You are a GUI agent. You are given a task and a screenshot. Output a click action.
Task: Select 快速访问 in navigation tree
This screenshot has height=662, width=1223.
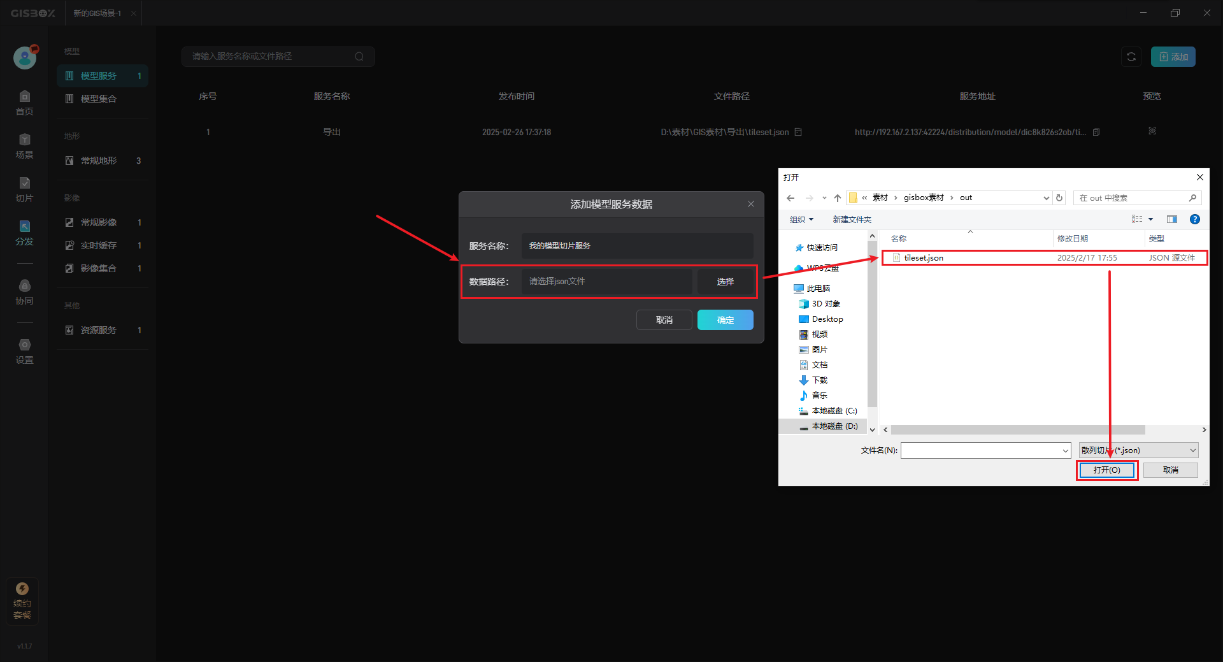point(817,248)
